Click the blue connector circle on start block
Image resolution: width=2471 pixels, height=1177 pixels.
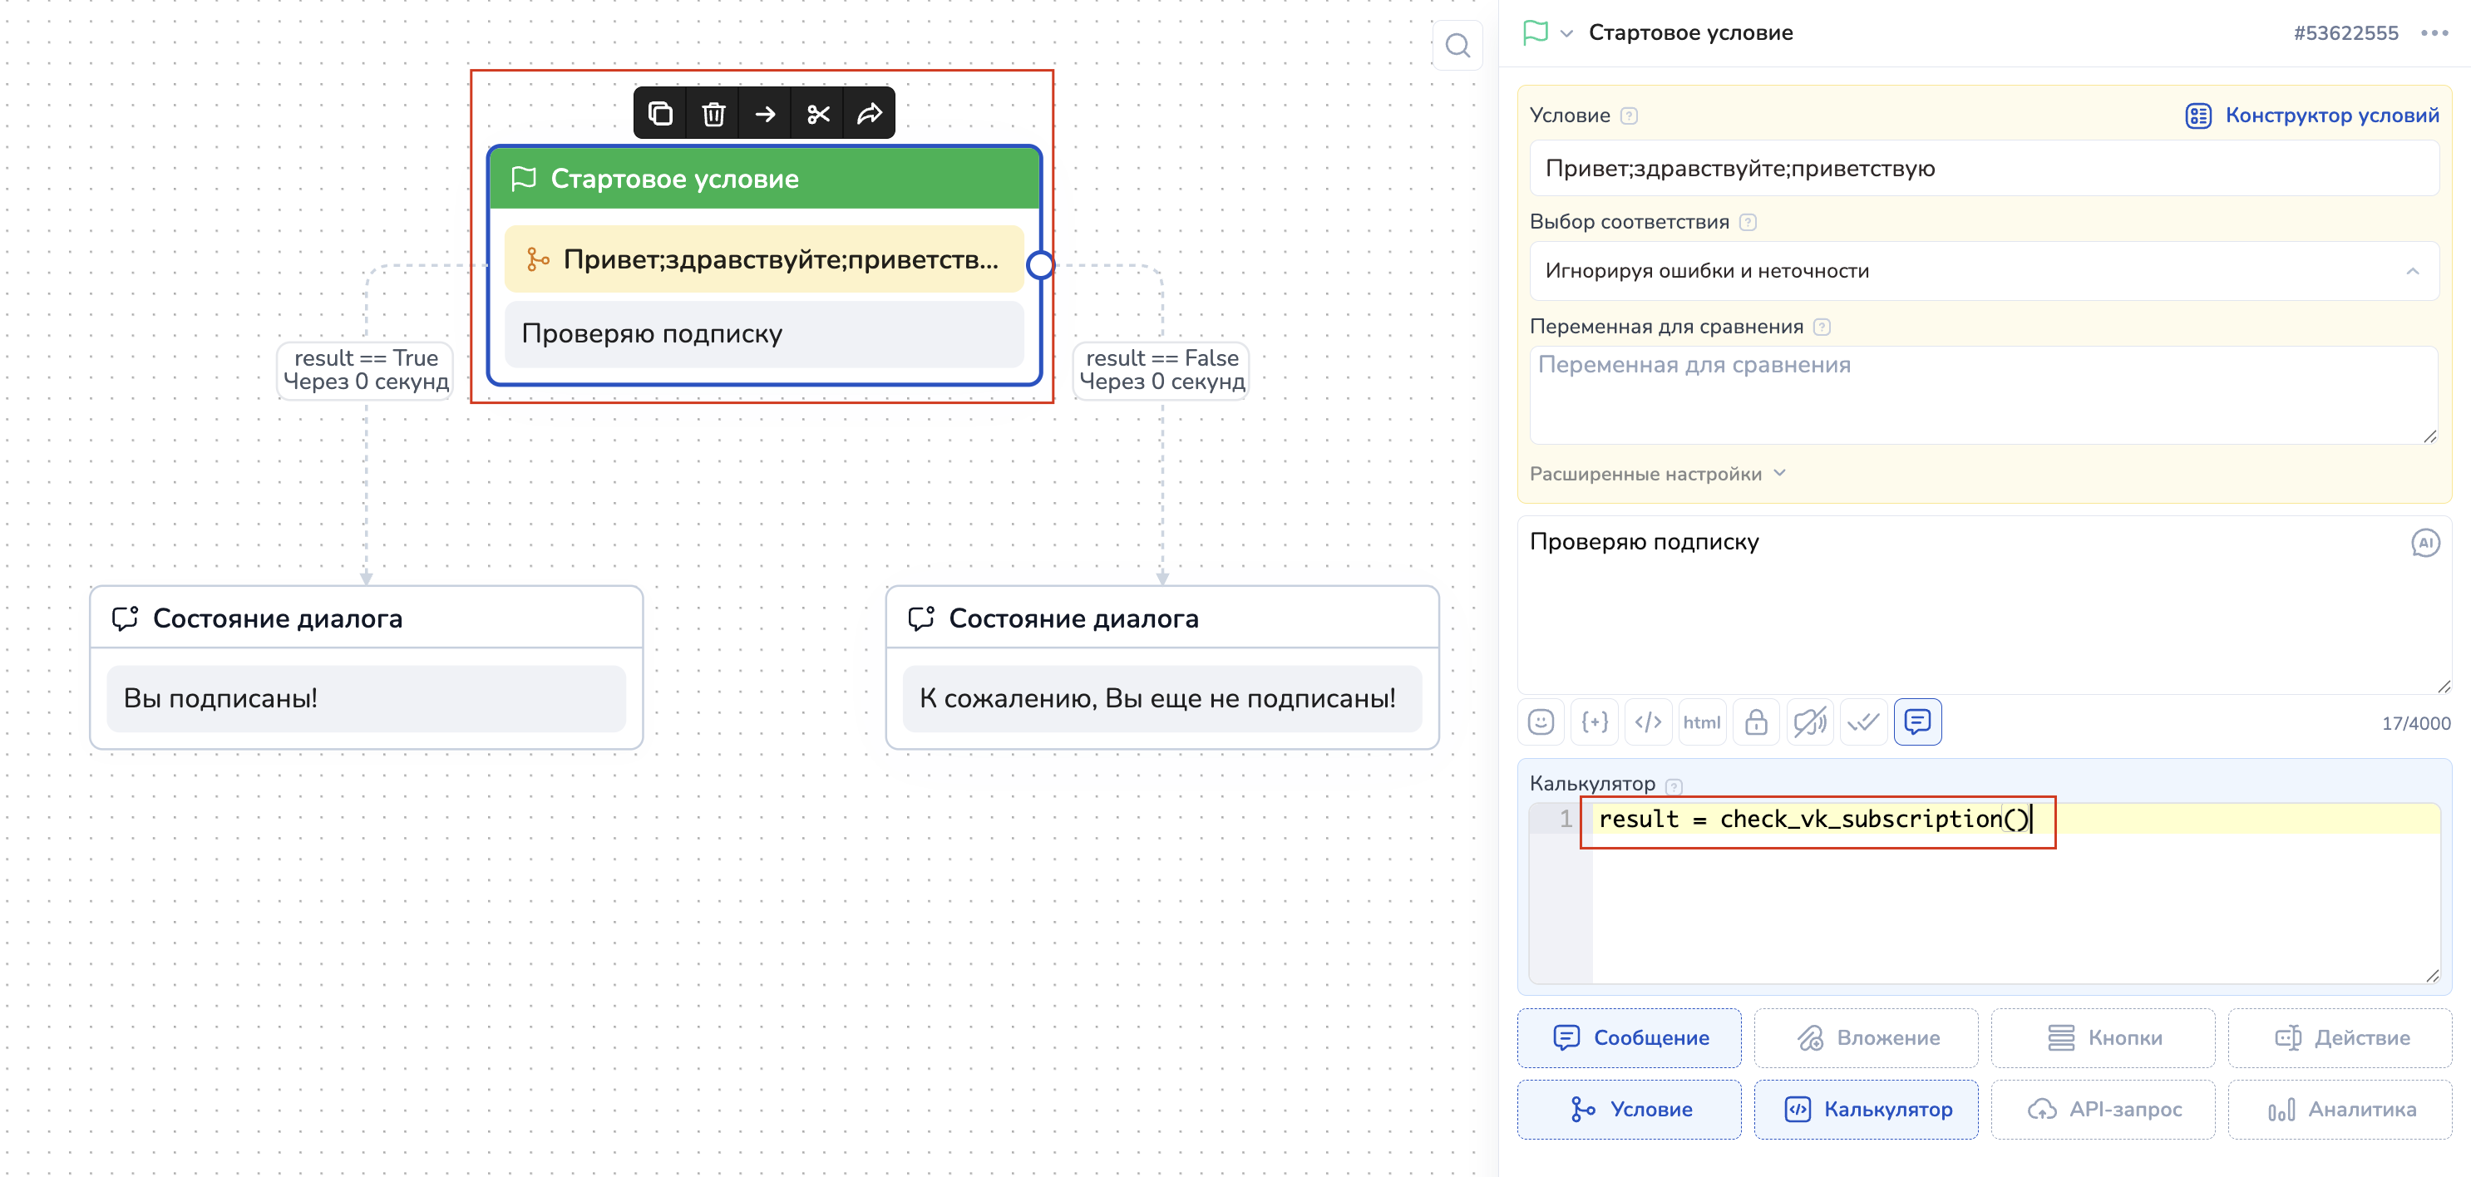(x=1040, y=265)
